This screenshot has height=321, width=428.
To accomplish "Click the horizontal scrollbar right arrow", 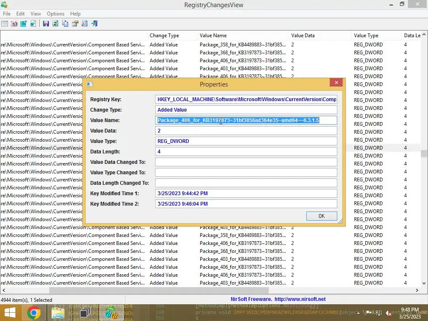I will (x=417, y=290).
